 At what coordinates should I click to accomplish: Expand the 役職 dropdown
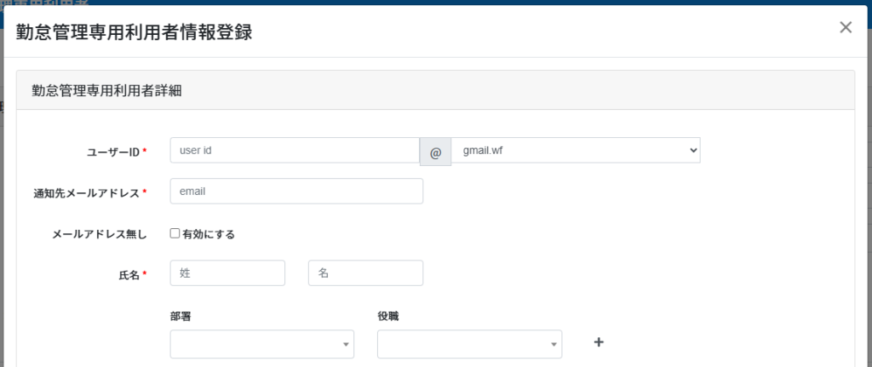click(x=469, y=344)
